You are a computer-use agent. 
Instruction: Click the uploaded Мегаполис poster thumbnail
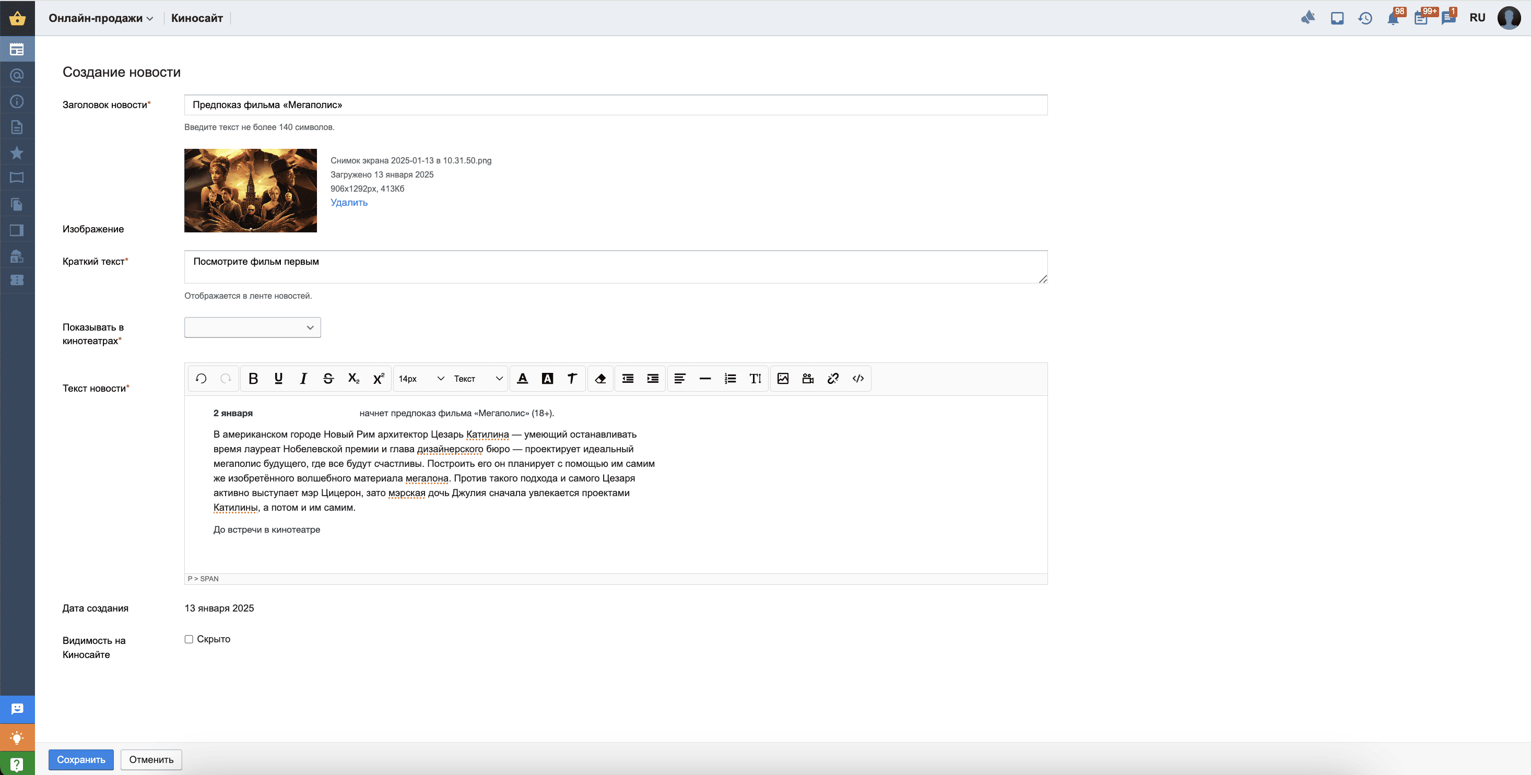[250, 190]
